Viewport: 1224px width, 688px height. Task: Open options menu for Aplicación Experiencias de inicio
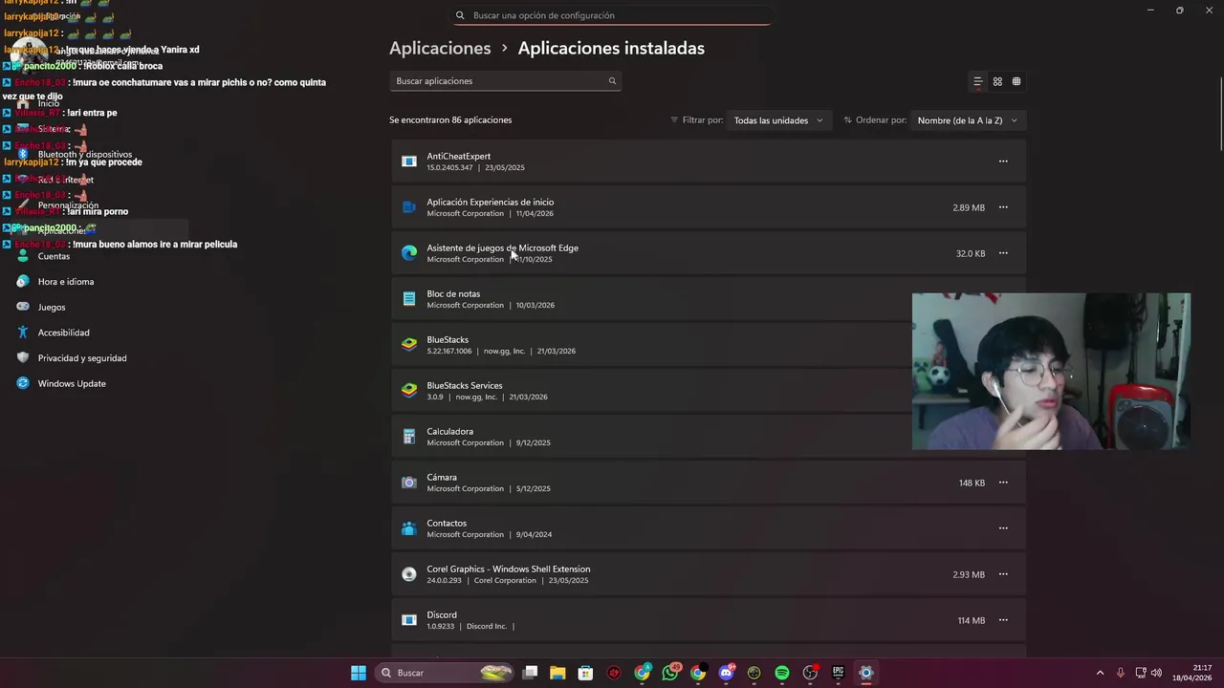[x=1003, y=207]
